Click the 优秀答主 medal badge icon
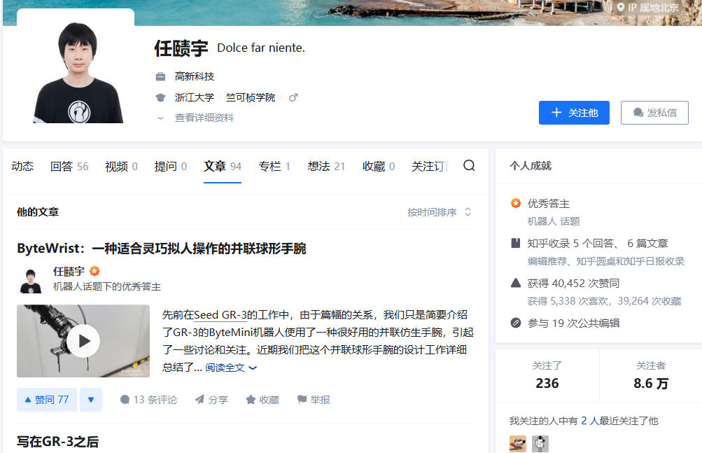The height and width of the screenshot is (453, 702). coord(516,204)
